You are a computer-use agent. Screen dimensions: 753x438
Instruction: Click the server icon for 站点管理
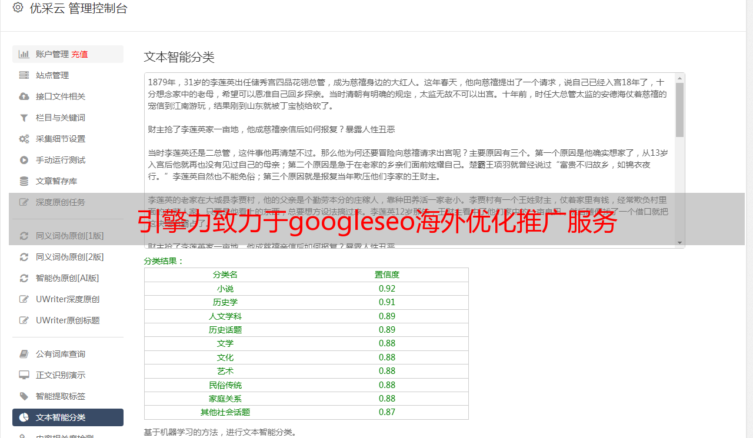24,75
